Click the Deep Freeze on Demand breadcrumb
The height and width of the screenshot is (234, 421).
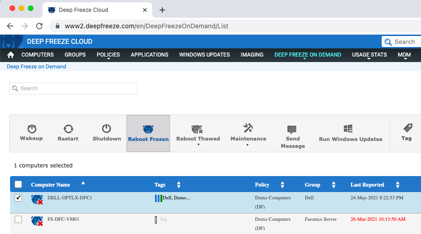point(37,67)
